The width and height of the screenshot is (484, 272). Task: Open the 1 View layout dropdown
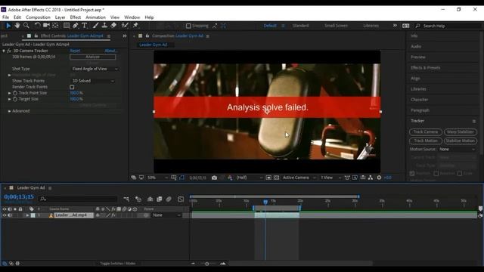point(330,178)
